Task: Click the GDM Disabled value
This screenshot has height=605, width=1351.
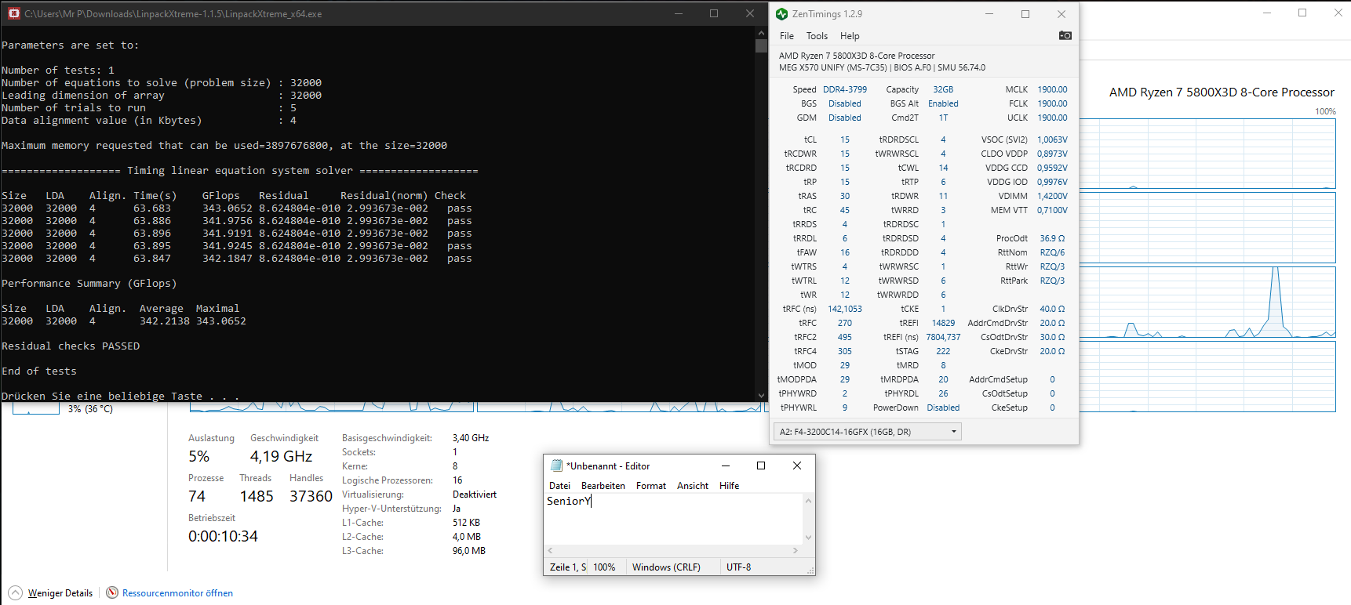Action: tap(844, 118)
